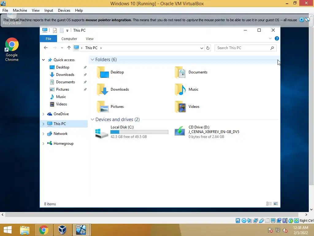Image resolution: width=314 pixels, height=236 pixels.
Task: Open the VirtualBox File menu
Action: coord(5,10)
